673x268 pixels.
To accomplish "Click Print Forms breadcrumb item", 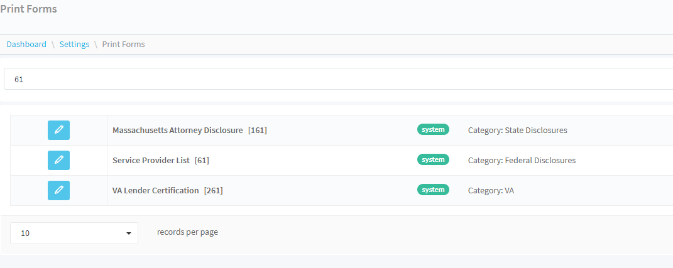I will click(x=123, y=44).
